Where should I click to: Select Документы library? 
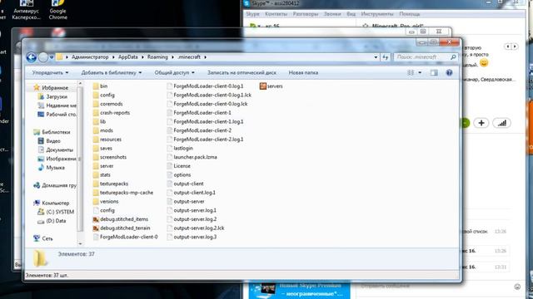coord(56,149)
